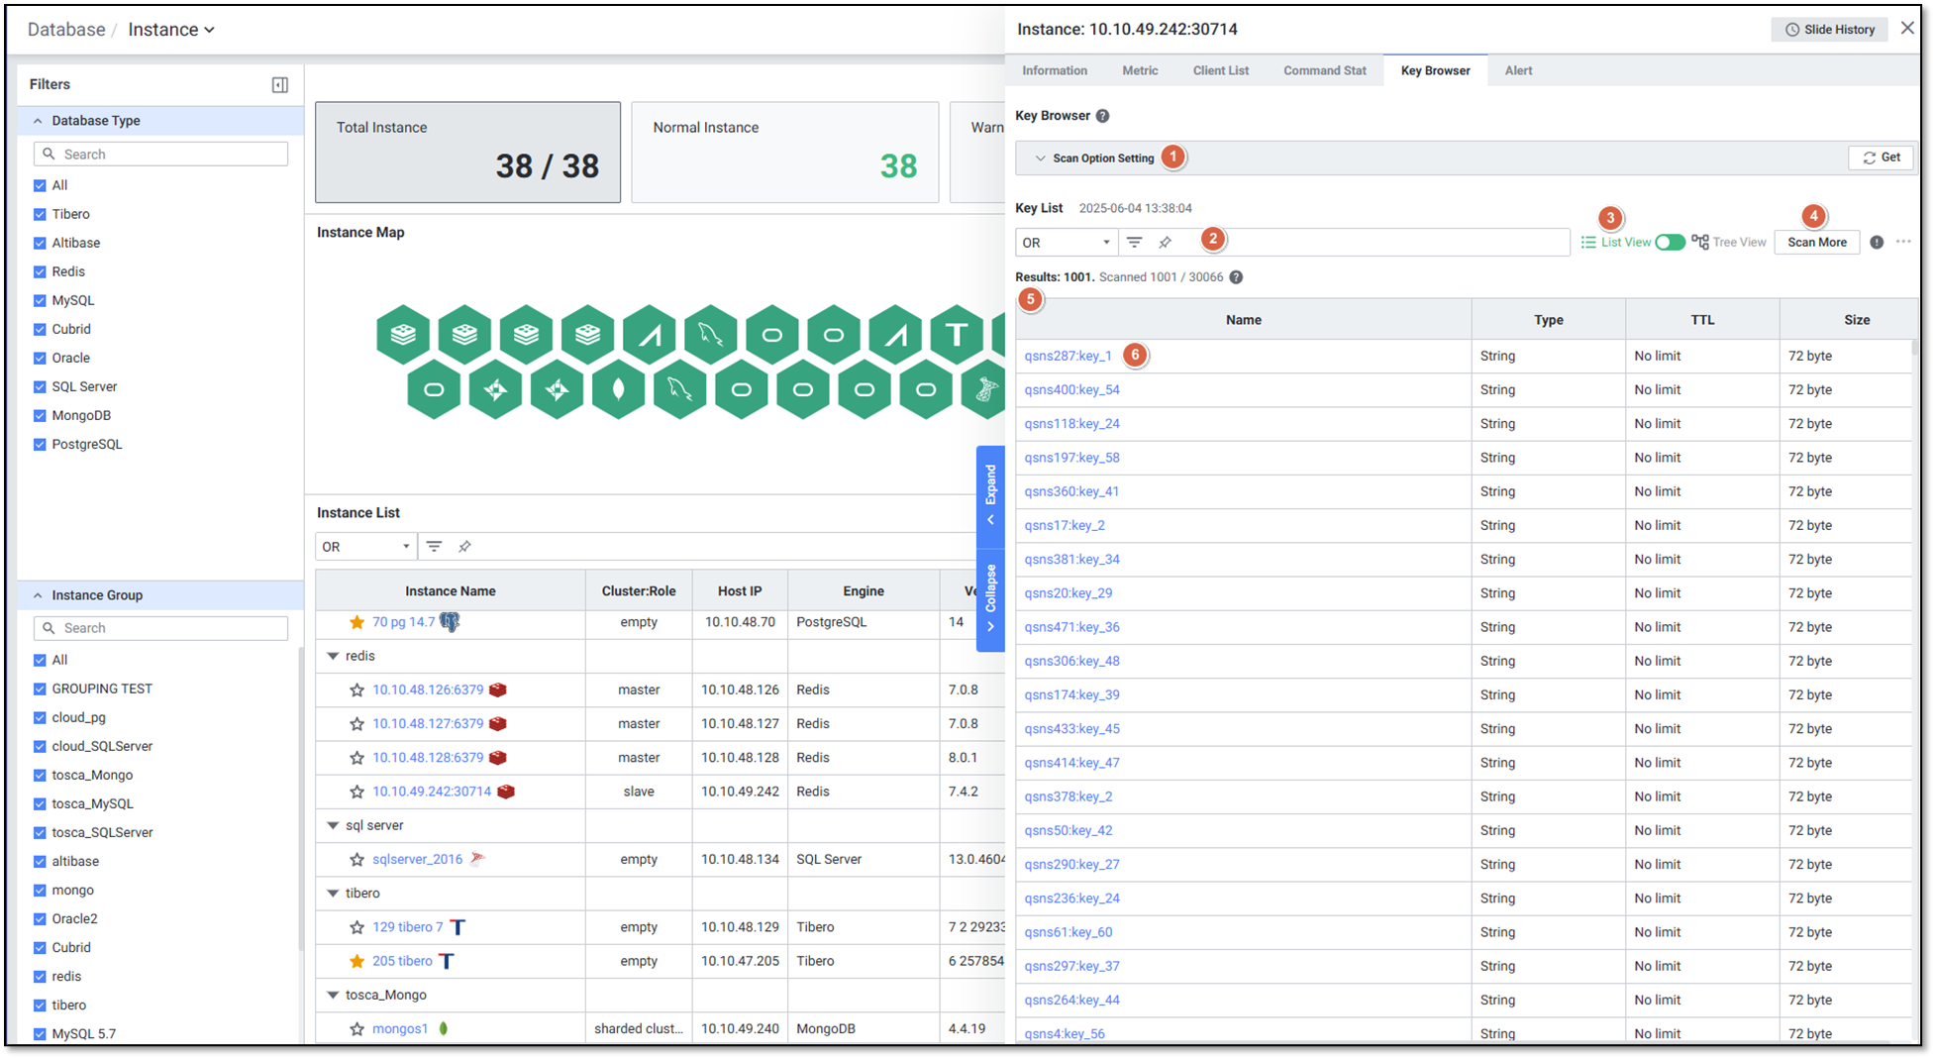Star the sqlserver_2016 instance as favorite

tap(356, 860)
